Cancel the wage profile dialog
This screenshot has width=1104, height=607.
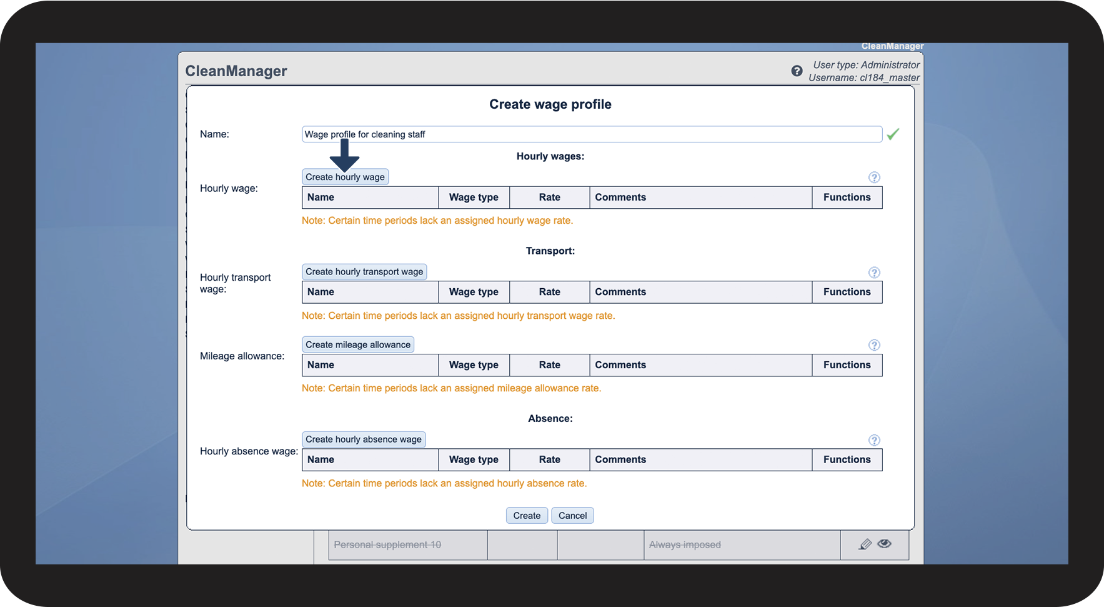coord(572,516)
